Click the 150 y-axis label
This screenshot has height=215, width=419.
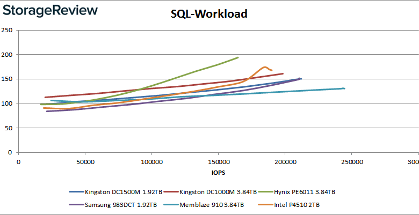coord(6,79)
